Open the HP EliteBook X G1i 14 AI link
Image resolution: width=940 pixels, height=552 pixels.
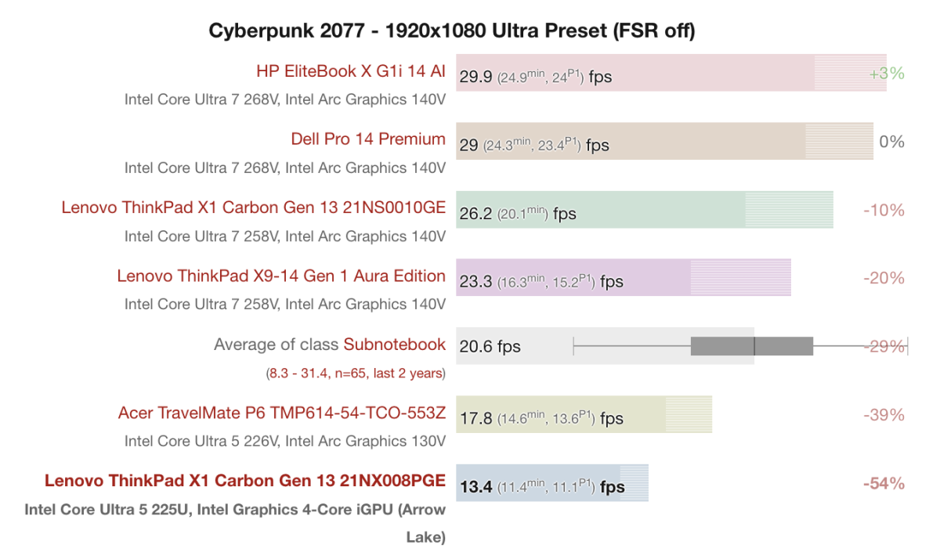point(350,71)
